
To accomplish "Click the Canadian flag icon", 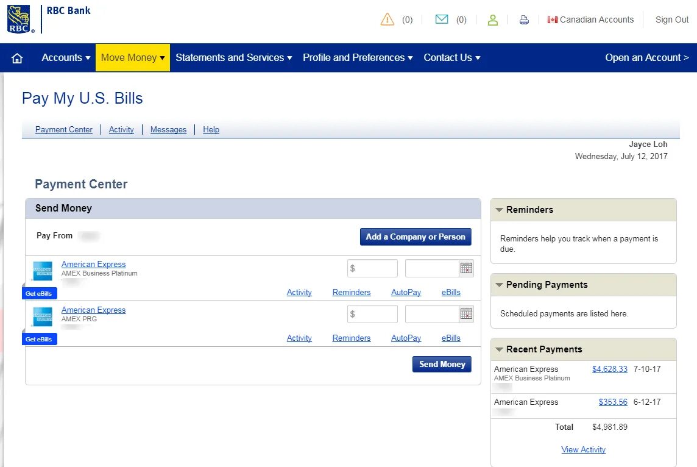I will 552,20.
